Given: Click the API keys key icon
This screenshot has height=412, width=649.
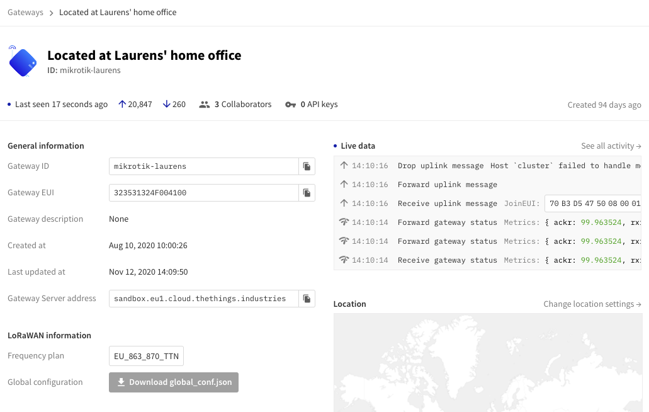Looking at the screenshot, I should [290, 105].
